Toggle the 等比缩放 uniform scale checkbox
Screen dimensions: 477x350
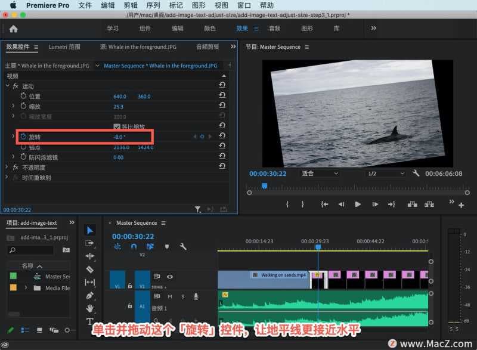117,127
